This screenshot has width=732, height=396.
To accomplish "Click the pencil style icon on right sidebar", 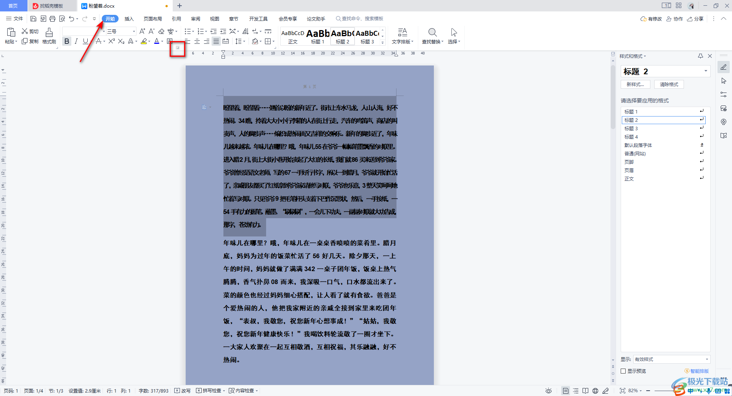I will click(x=724, y=67).
